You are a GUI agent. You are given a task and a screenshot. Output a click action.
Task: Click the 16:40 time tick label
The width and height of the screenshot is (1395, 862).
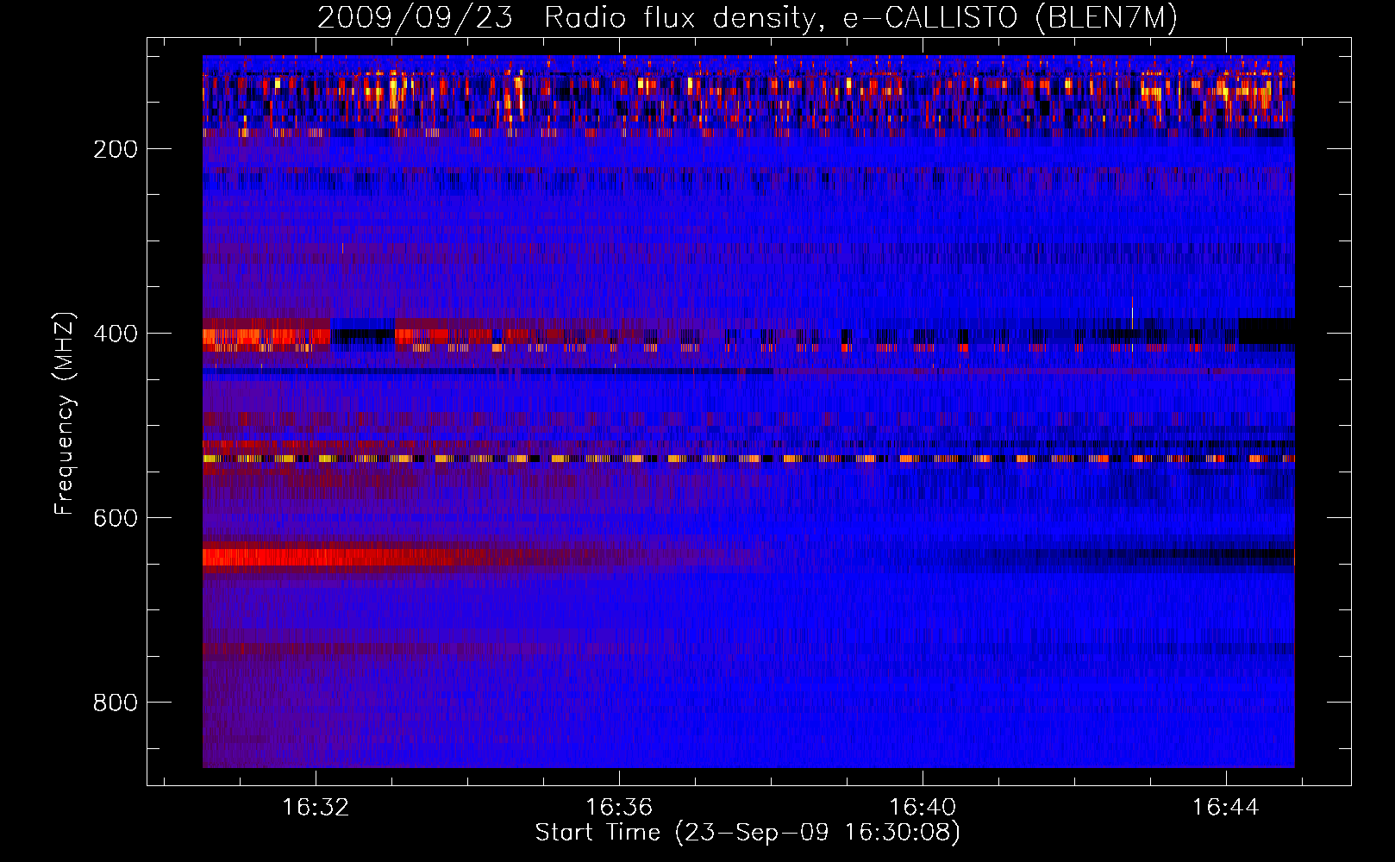pos(923,808)
